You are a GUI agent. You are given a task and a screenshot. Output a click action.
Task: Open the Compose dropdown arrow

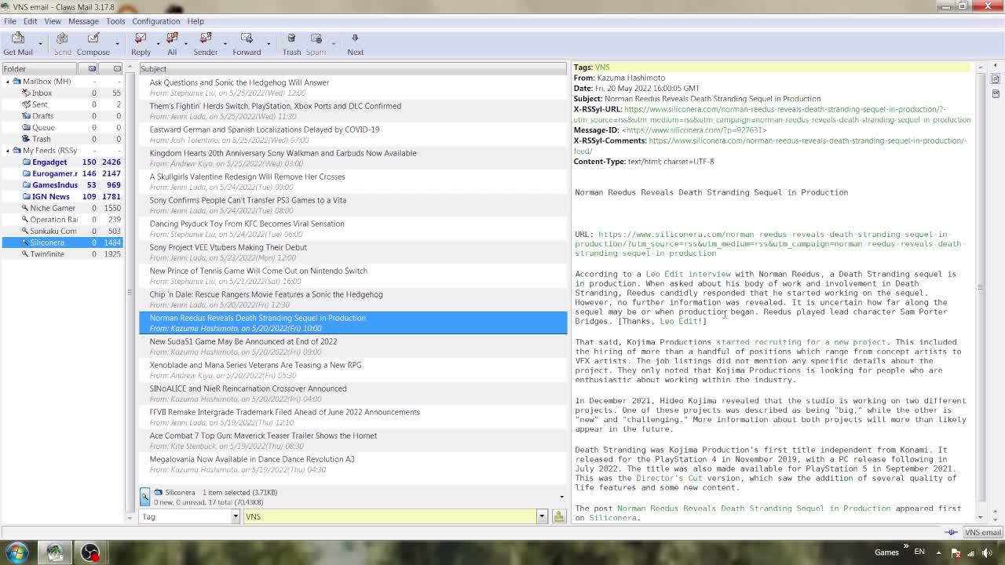coord(116,44)
